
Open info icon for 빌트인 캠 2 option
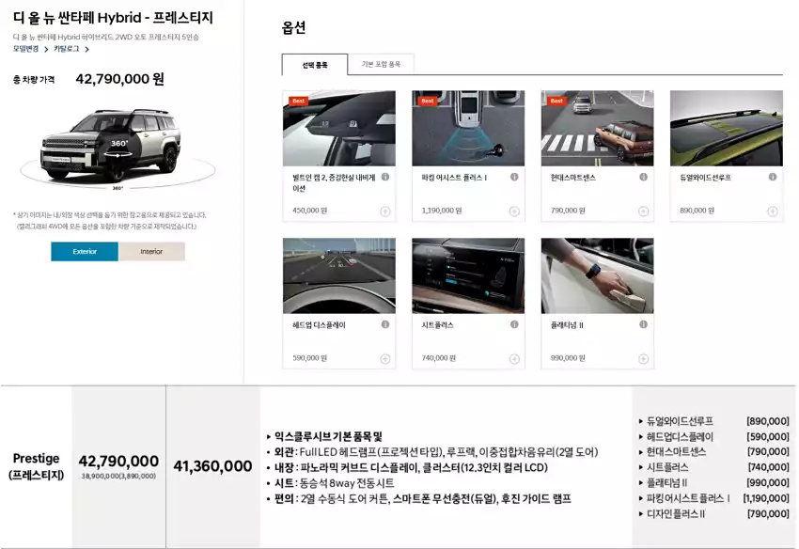[385, 177]
